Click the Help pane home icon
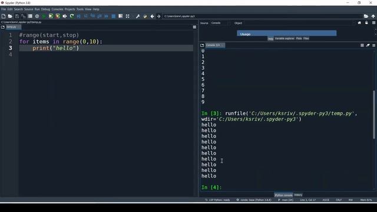Viewport: 377px width, 212px height. point(359,23)
